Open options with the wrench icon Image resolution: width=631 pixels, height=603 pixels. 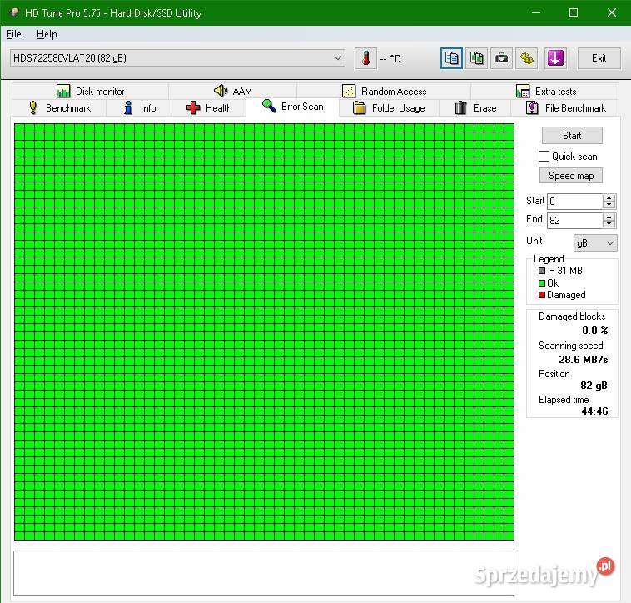526,58
